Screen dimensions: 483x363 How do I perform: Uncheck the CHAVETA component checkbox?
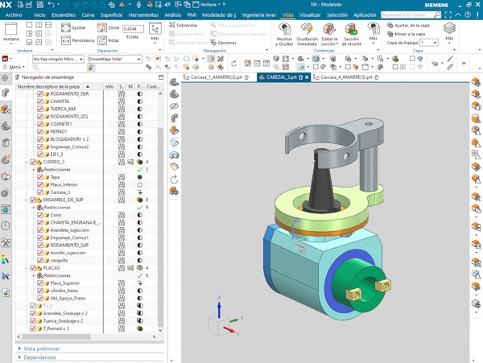tap(41, 101)
